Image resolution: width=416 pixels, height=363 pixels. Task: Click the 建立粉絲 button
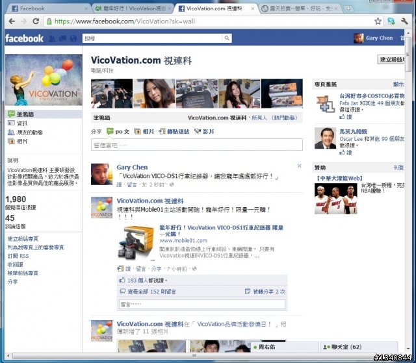[391, 59]
